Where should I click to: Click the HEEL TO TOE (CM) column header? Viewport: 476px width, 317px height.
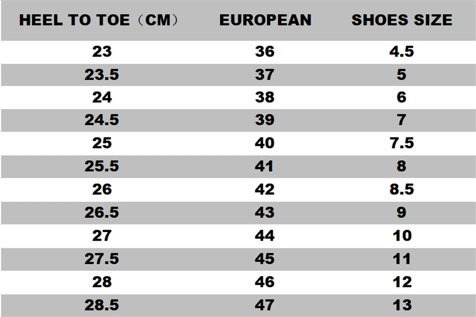click(98, 20)
